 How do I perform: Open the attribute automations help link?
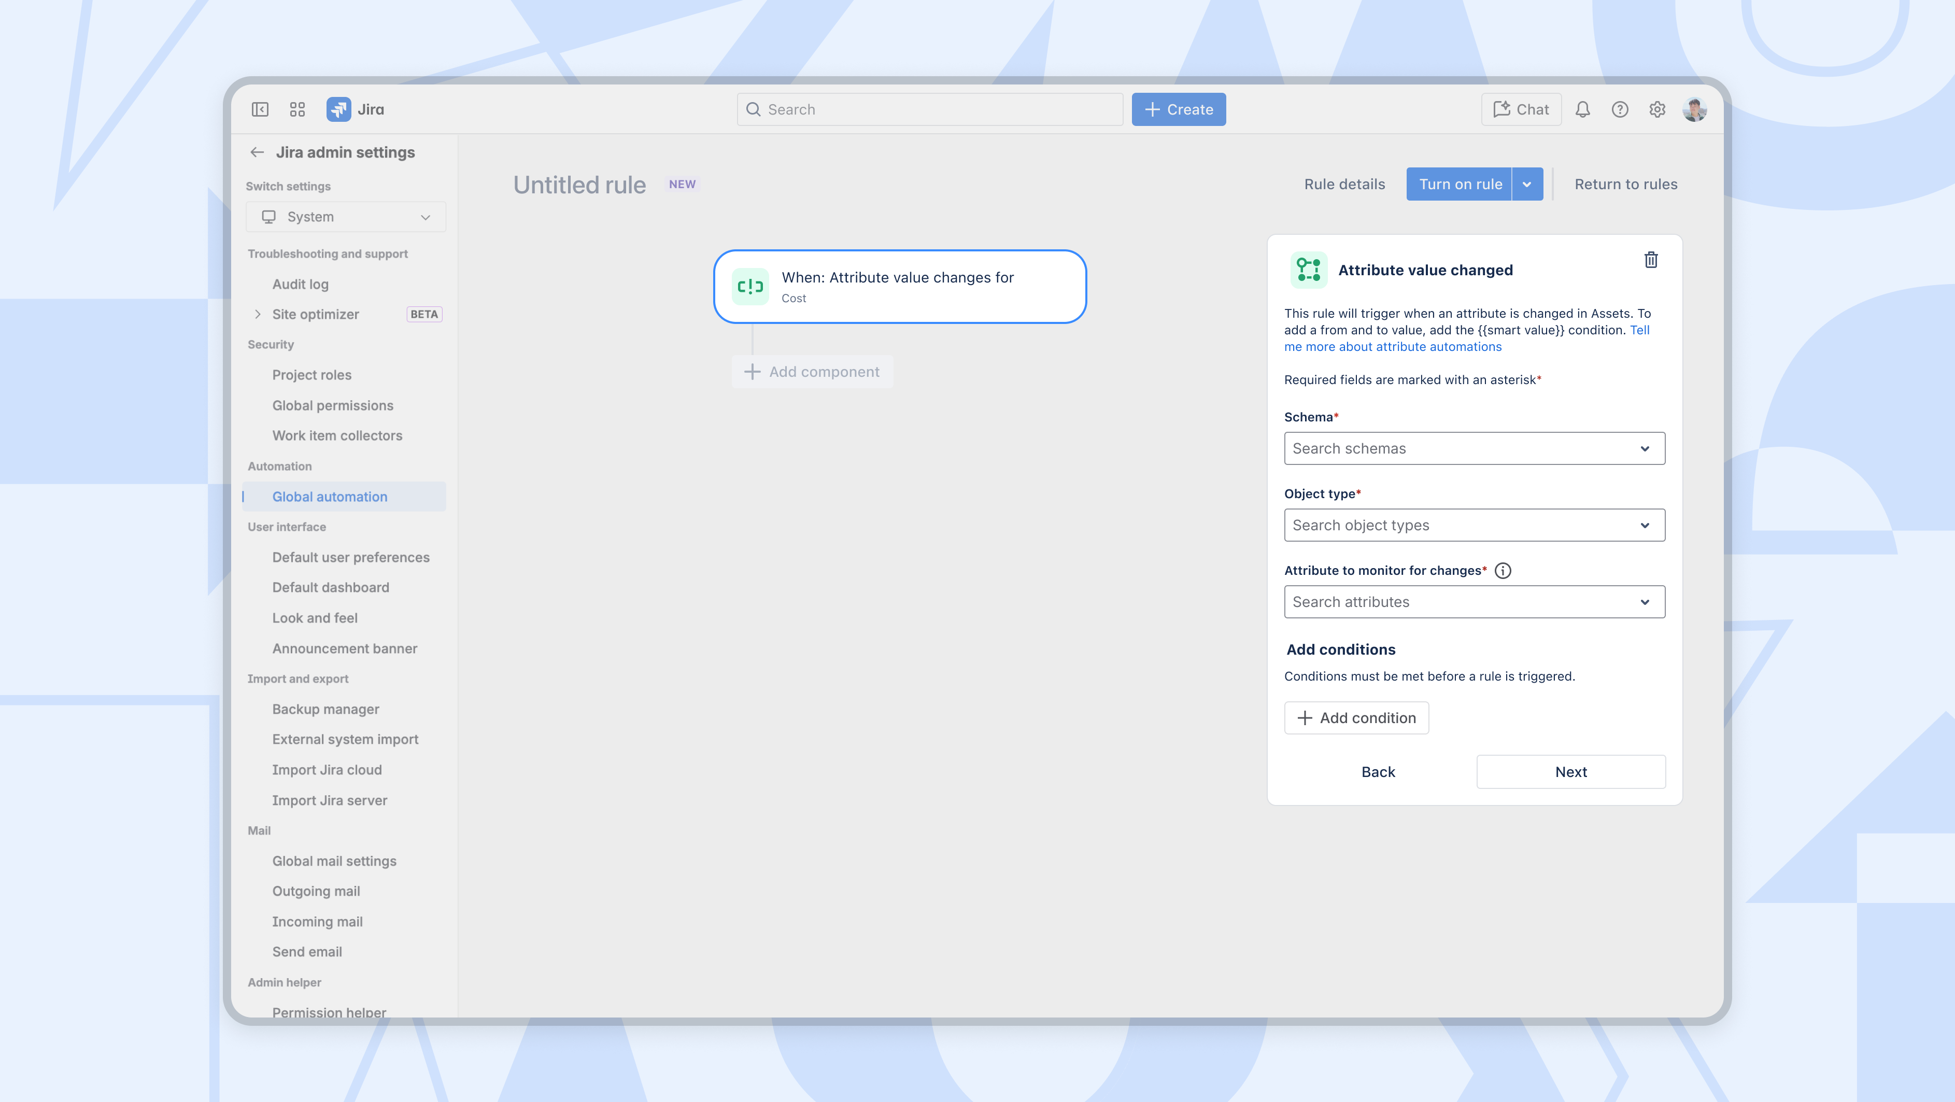tap(1393, 346)
